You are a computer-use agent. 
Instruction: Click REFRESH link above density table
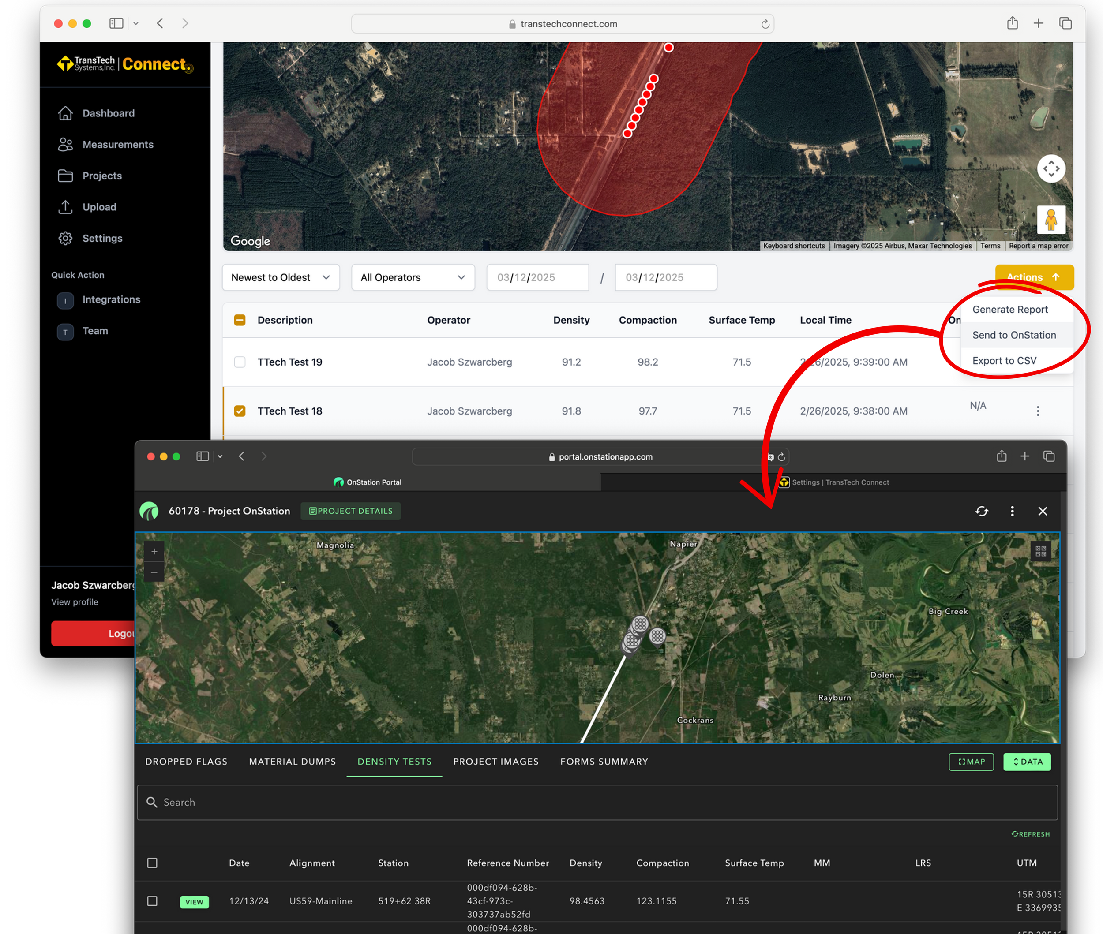pyautogui.click(x=1030, y=834)
